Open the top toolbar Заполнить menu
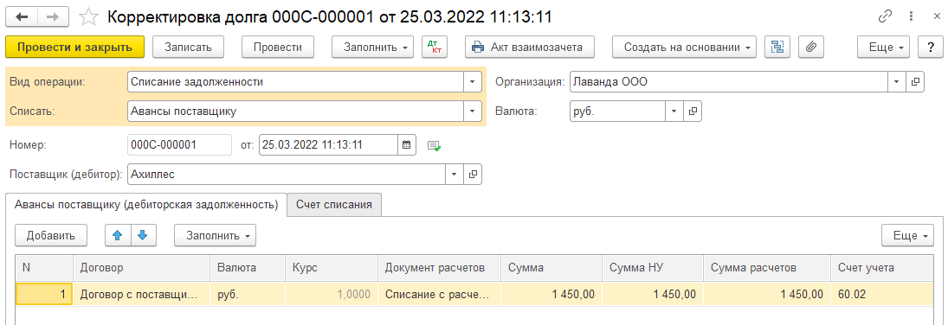 point(373,47)
